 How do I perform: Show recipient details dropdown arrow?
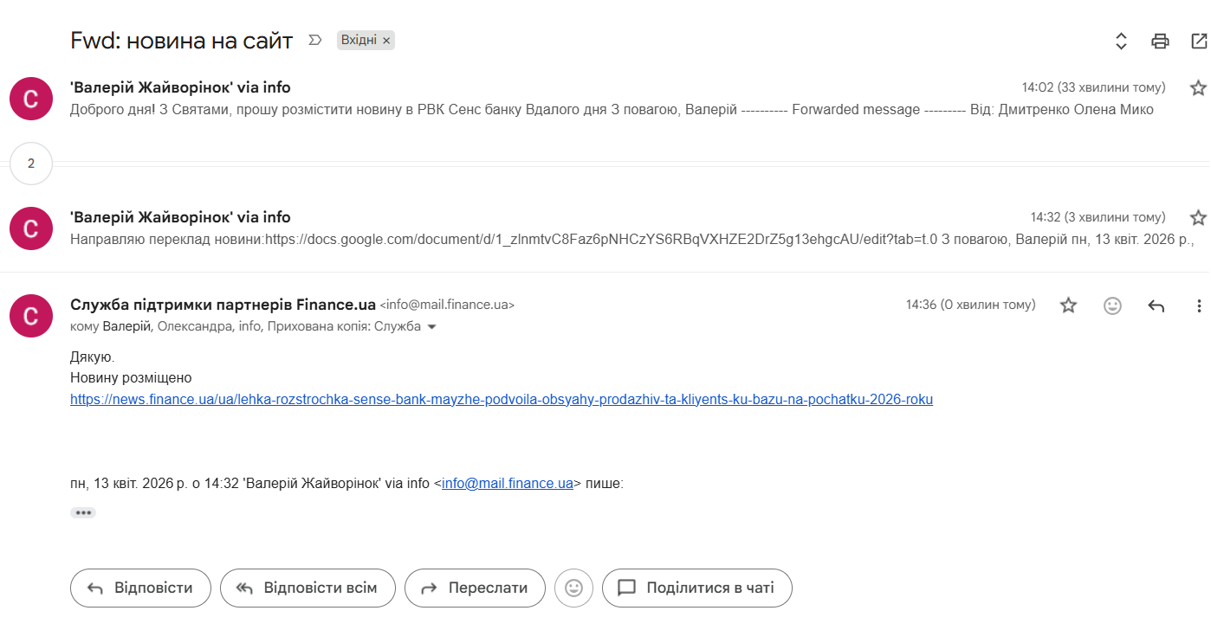(432, 327)
